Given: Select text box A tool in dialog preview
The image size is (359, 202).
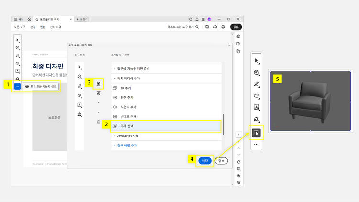Looking at the screenshot, I should coord(79,105).
